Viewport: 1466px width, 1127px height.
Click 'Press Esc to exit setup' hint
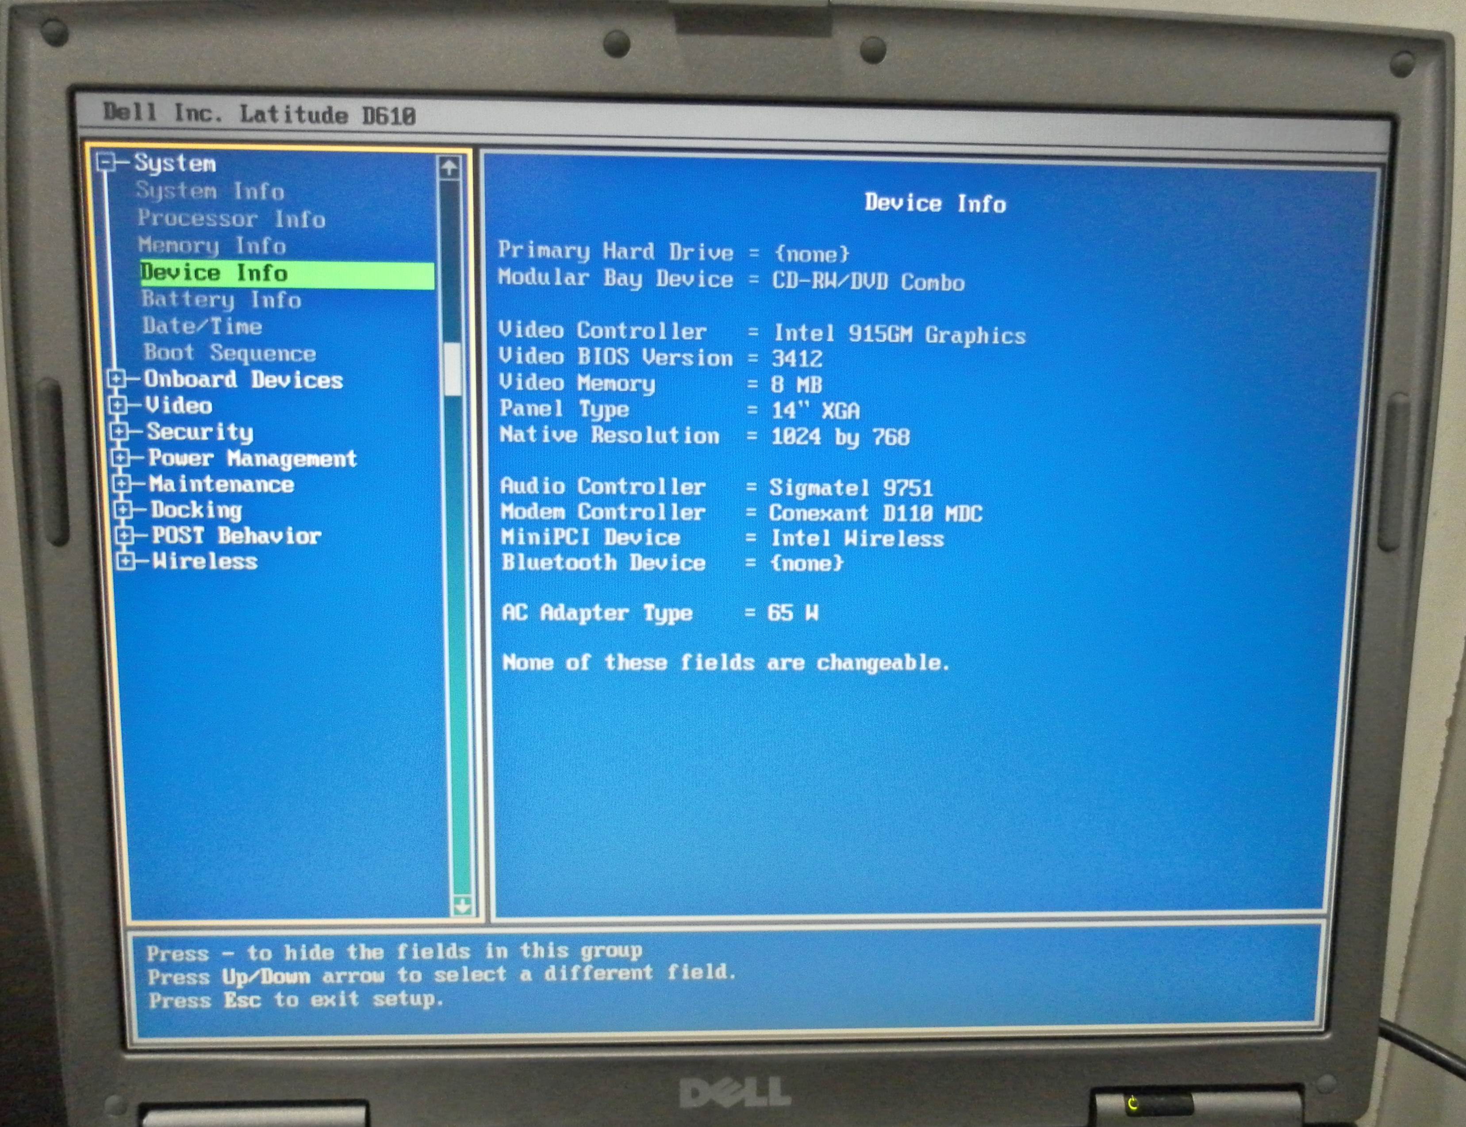coord(296,1000)
